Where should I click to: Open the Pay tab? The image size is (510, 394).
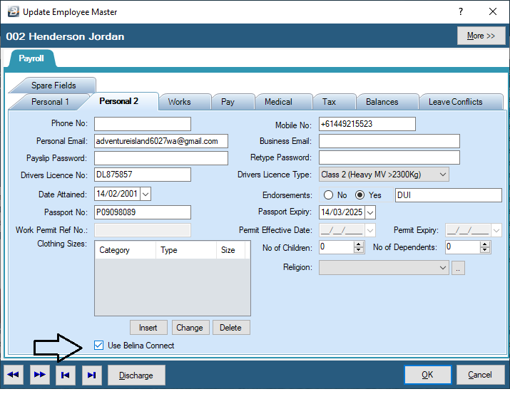point(228,102)
